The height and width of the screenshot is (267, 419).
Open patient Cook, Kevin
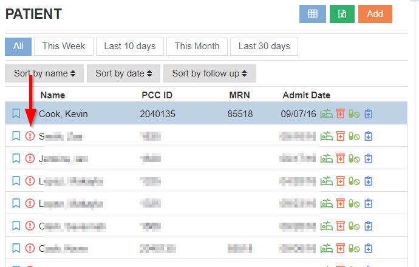pyautogui.click(x=63, y=114)
